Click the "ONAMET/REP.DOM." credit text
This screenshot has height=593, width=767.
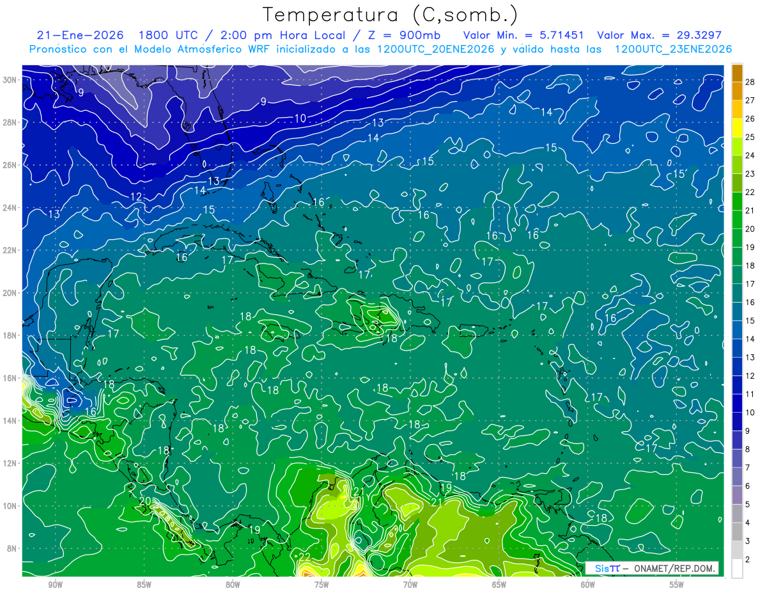point(674,569)
